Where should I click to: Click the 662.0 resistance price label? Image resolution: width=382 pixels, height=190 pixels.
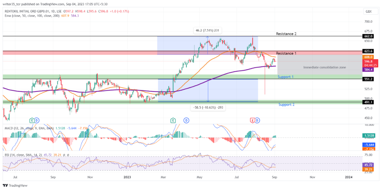[367, 36]
